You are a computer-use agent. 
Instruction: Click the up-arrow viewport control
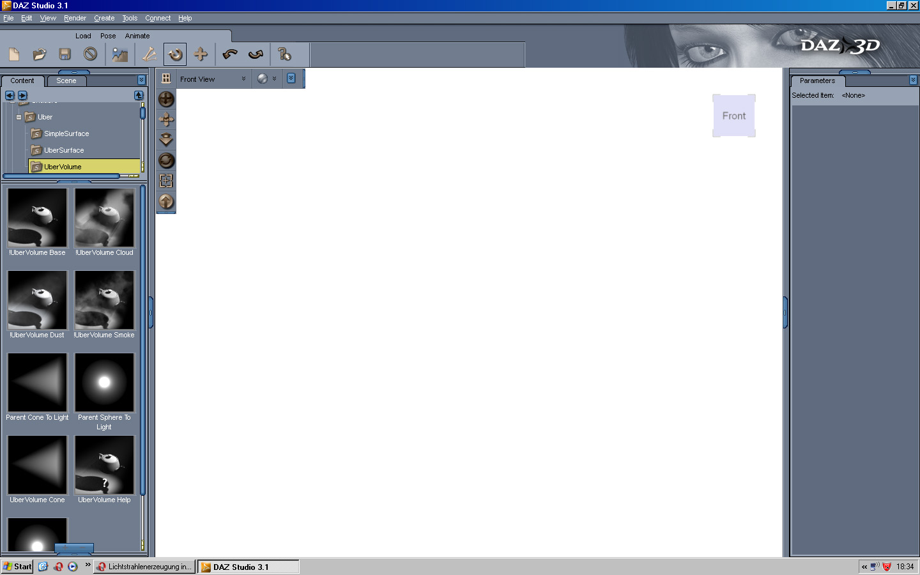pos(166,201)
